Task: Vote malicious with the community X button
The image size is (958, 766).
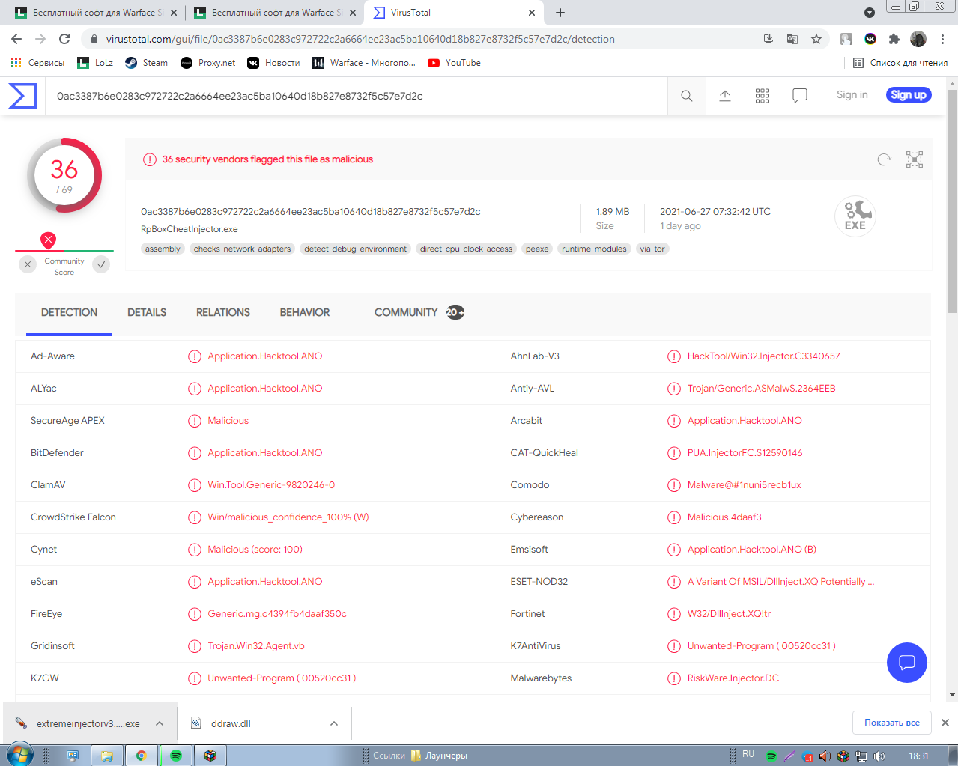Action: [28, 264]
